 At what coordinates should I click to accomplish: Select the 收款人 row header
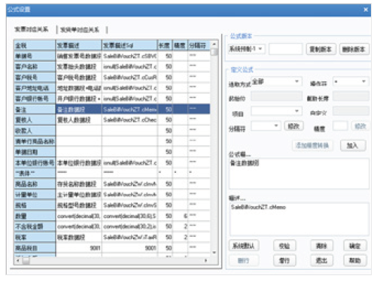(35, 131)
